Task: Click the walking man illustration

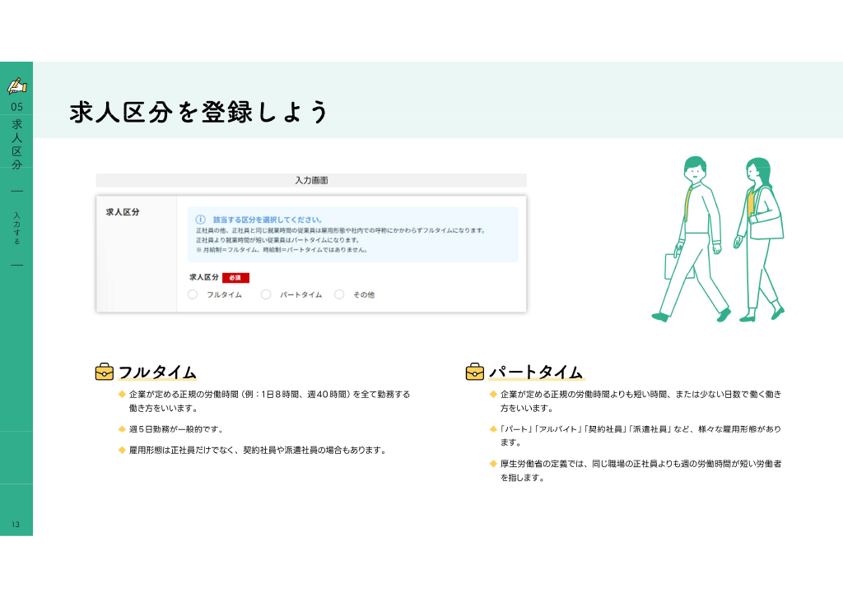Action: pyautogui.click(x=692, y=239)
